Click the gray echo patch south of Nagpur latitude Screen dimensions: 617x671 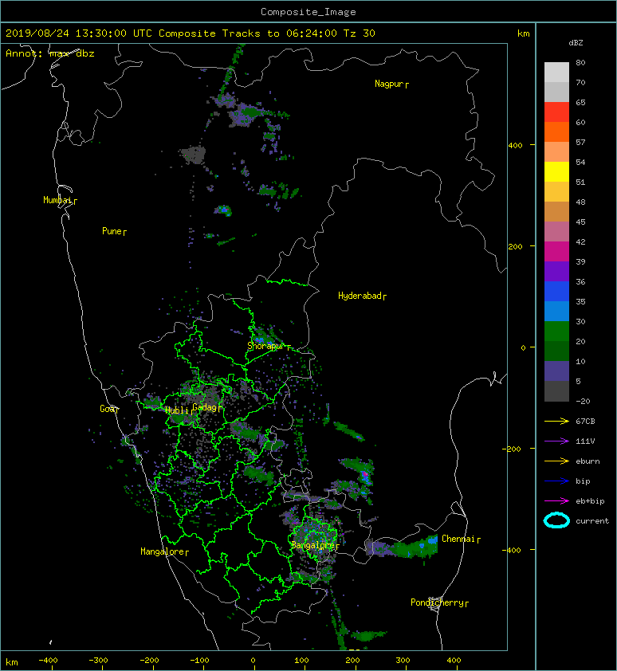193,155
